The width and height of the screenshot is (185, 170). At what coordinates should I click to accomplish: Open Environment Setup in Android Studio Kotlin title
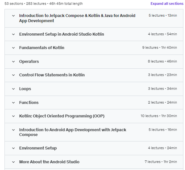(62, 34)
